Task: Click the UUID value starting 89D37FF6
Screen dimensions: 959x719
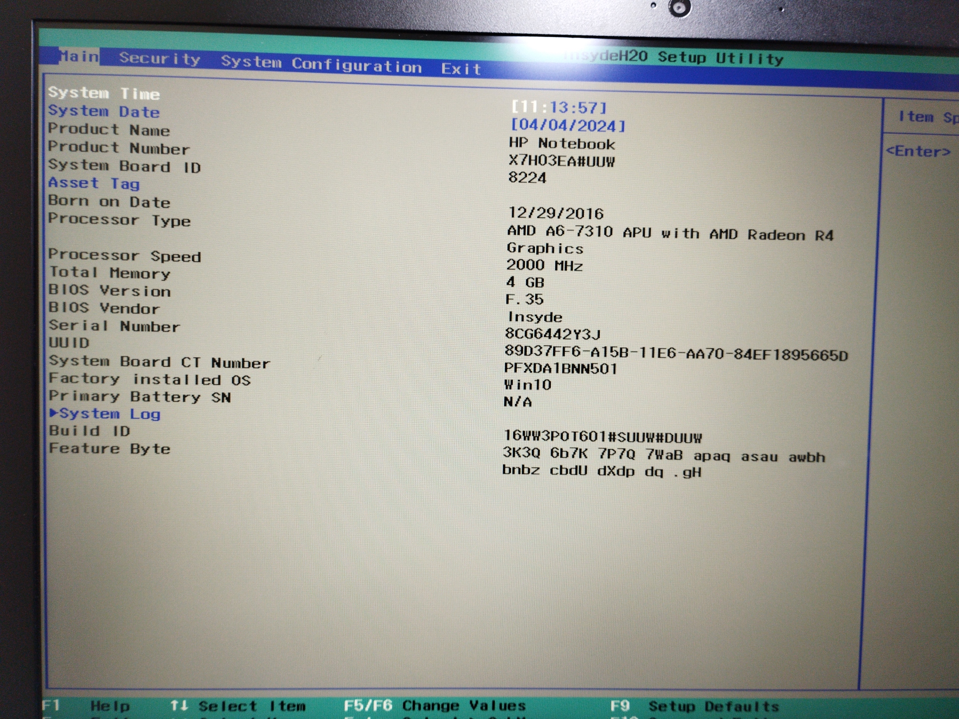Action: (x=676, y=354)
